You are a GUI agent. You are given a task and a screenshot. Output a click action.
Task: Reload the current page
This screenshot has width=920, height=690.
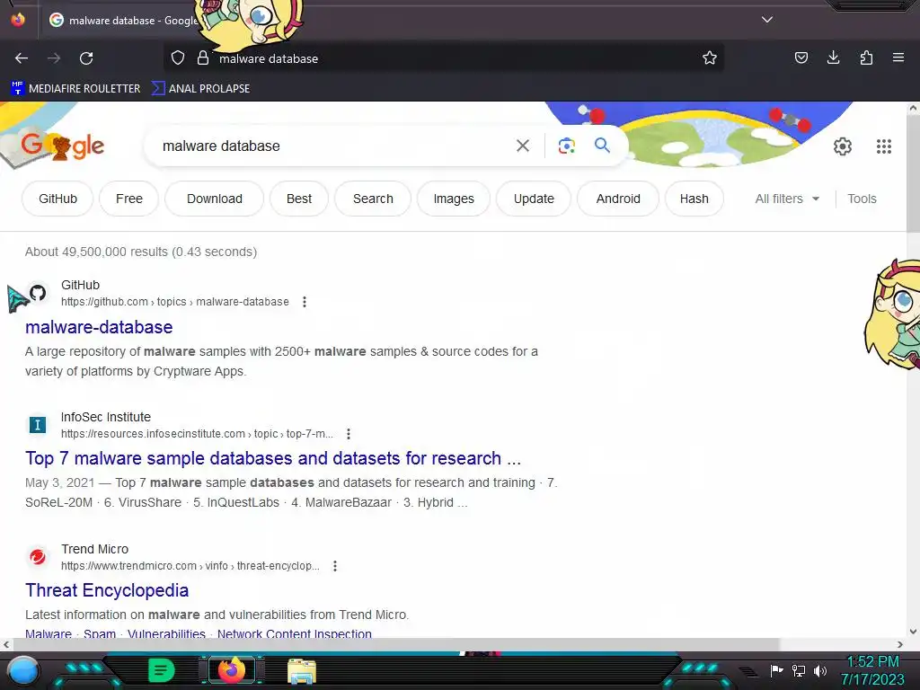coord(86,58)
